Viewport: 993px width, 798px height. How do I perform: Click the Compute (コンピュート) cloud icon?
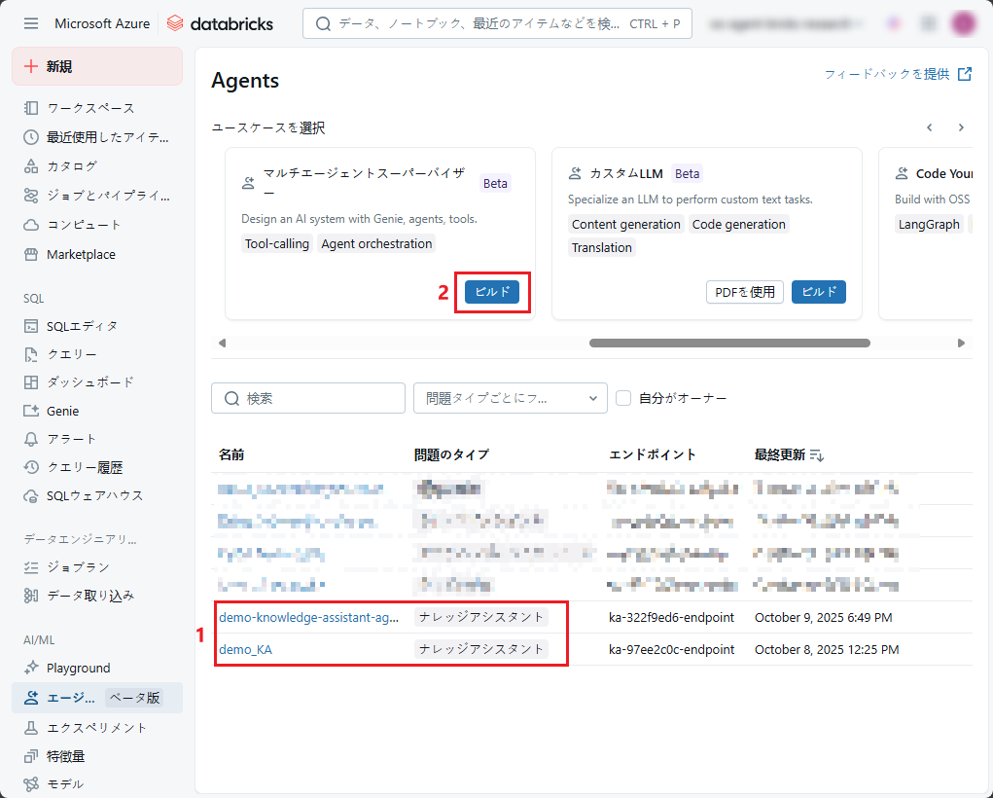coord(31,225)
